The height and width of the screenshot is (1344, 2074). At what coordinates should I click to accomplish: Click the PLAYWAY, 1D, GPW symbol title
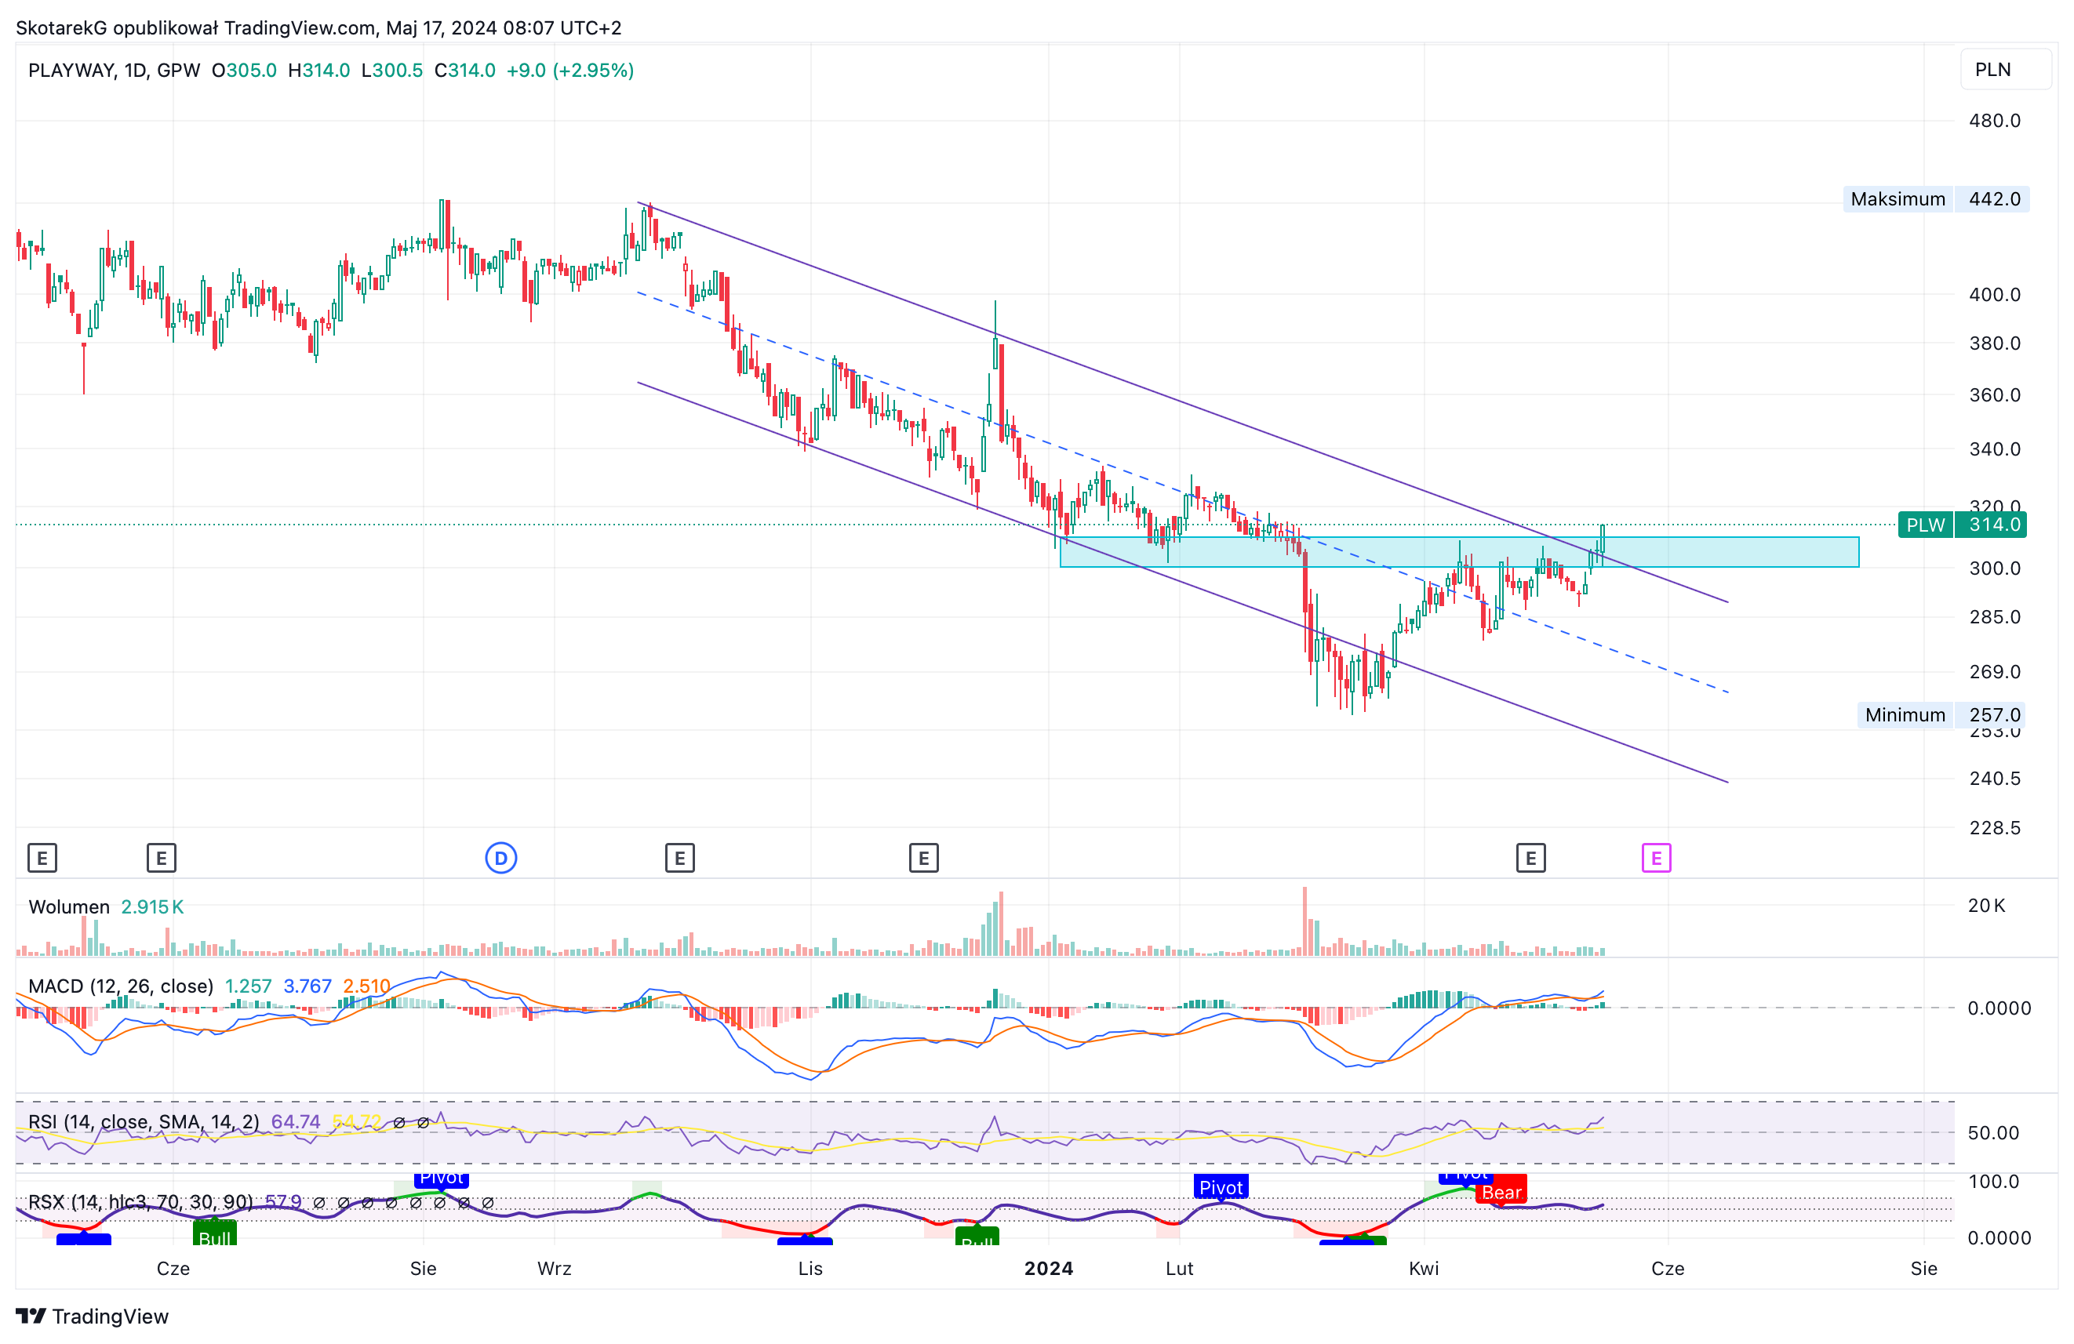(x=115, y=71)
